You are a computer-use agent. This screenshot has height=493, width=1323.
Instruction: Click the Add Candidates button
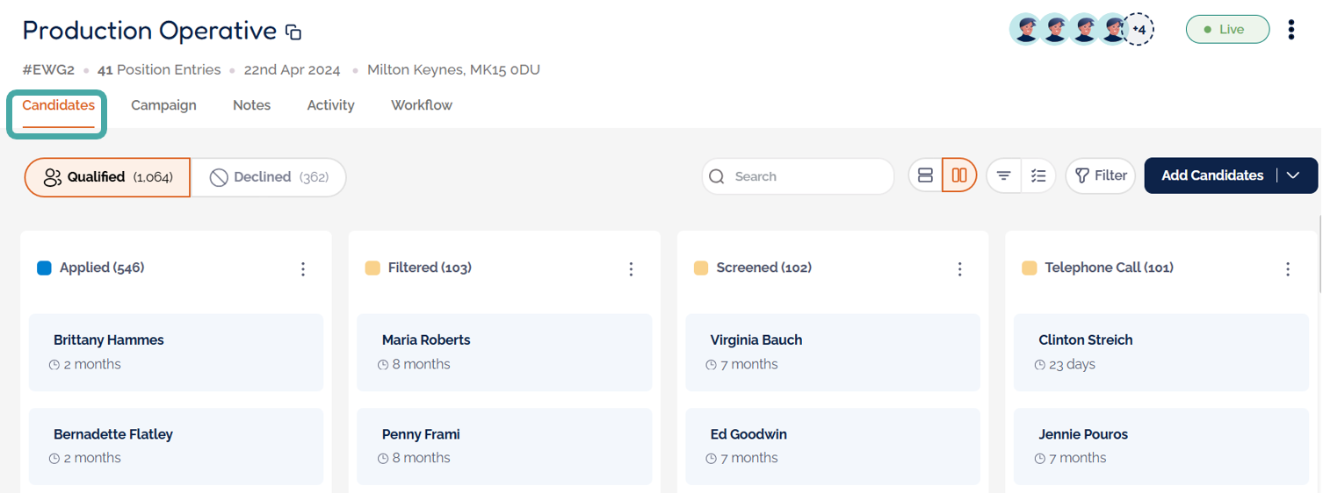(1212, 175)
